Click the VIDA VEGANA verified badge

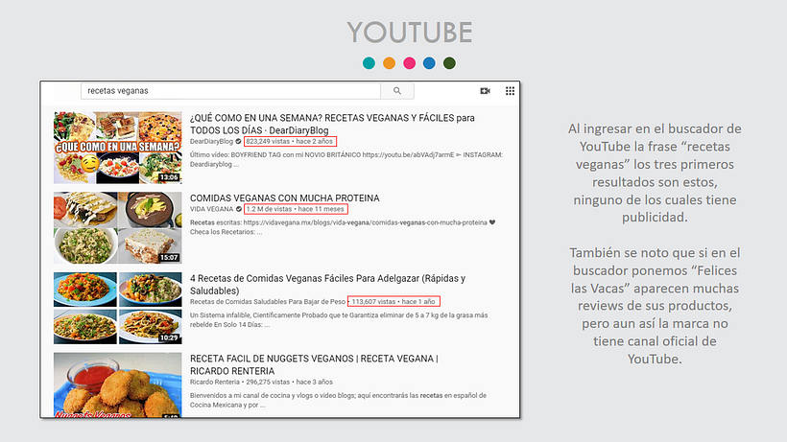[239, 209]
